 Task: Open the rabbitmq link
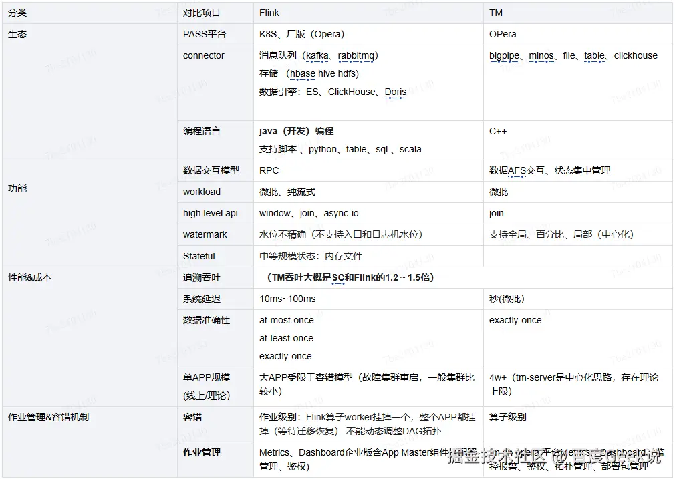(x=356, y=56)
